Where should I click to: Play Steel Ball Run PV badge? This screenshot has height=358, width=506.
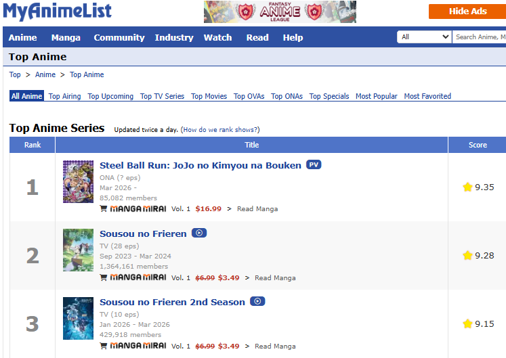[x=314, y=165]
